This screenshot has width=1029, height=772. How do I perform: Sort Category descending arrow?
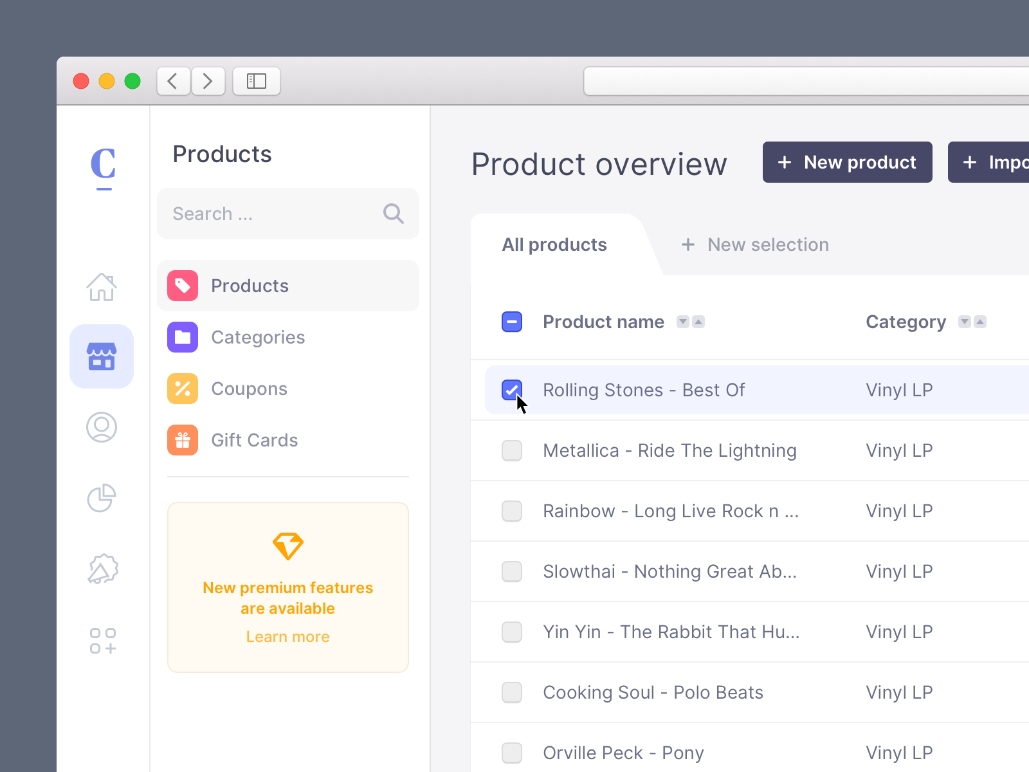(965, 322)
